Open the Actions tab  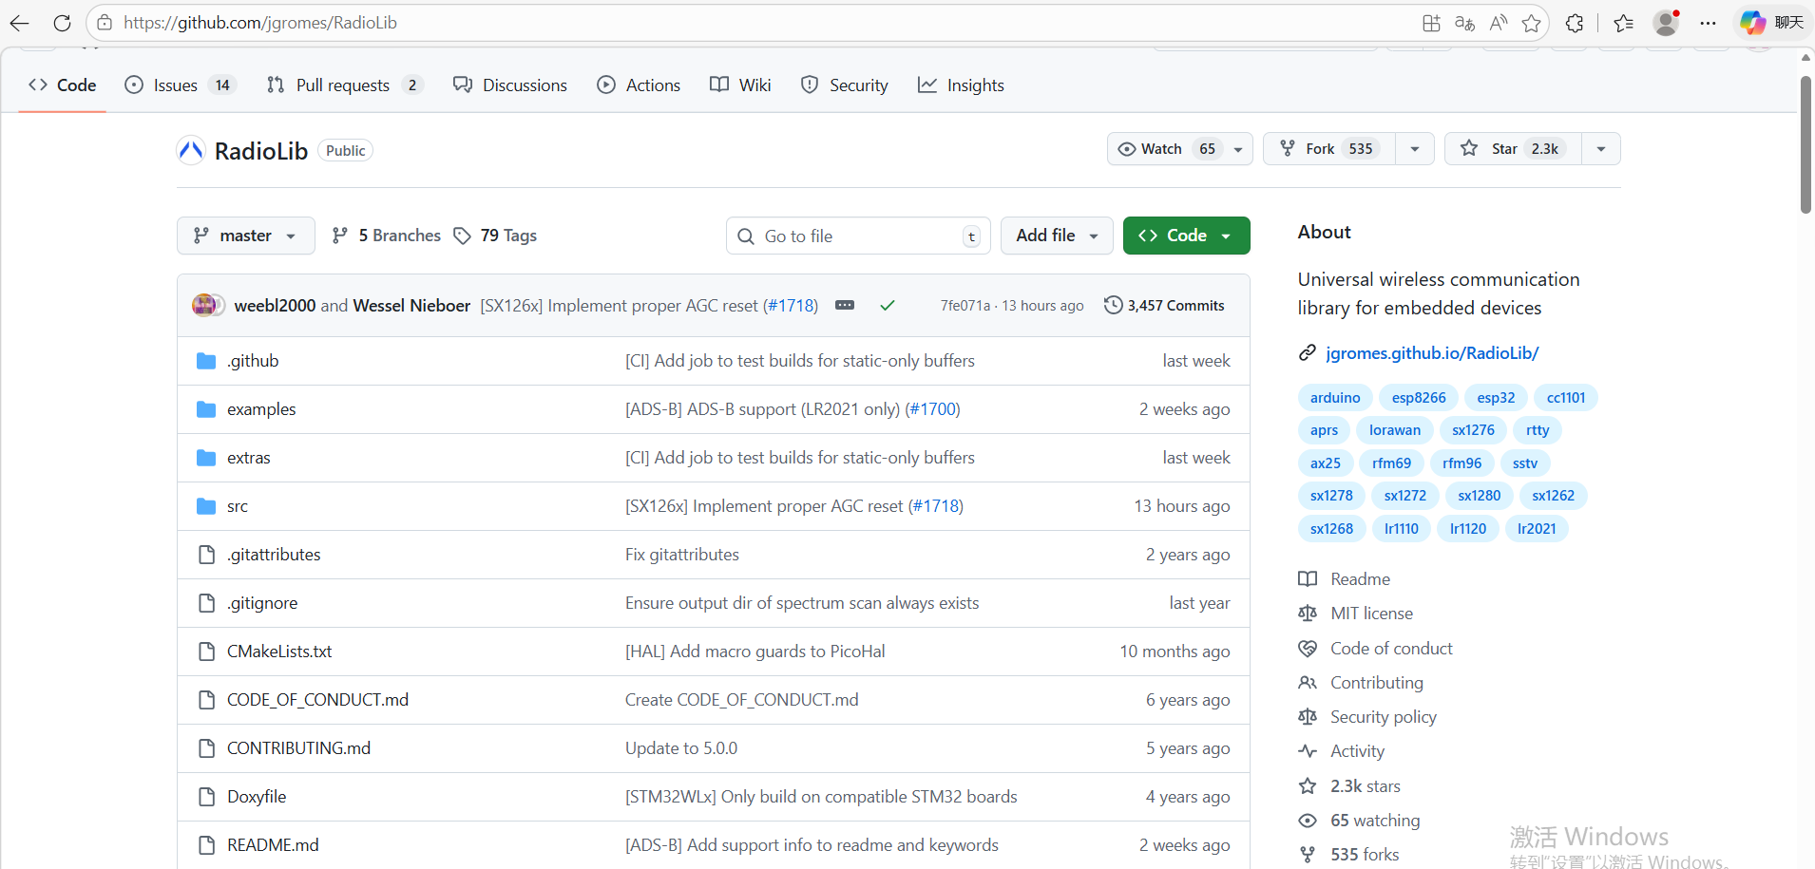639,85
